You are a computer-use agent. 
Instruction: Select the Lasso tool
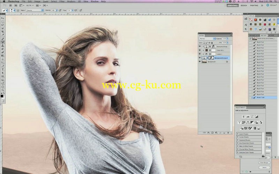coord(2,25)
